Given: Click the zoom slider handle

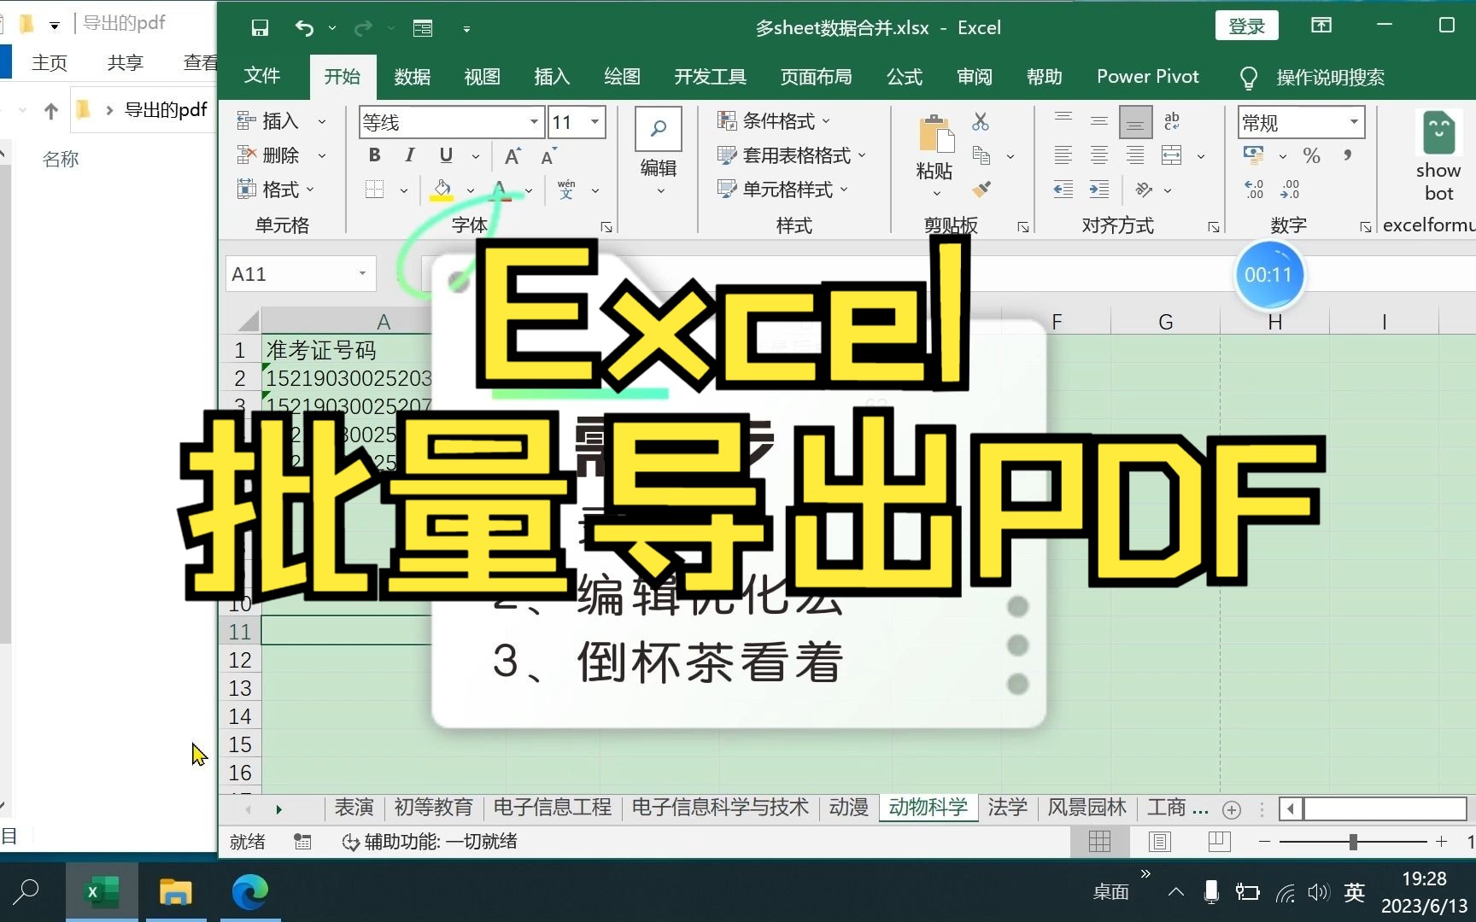Looking at the screenshot, I should click(1353, 842).
